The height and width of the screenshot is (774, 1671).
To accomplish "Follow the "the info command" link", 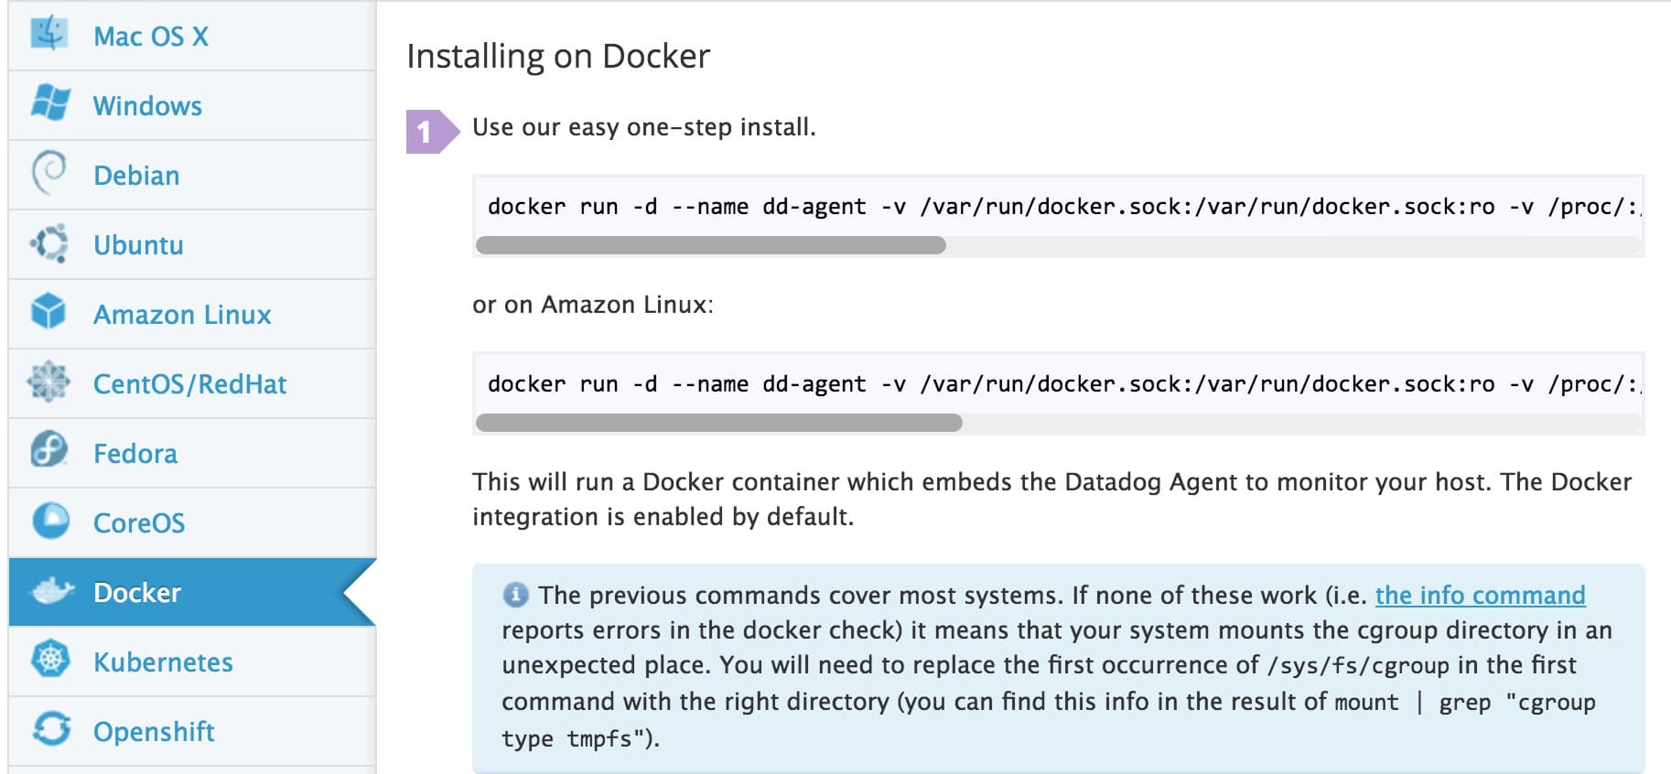I will pos(1480,596).
